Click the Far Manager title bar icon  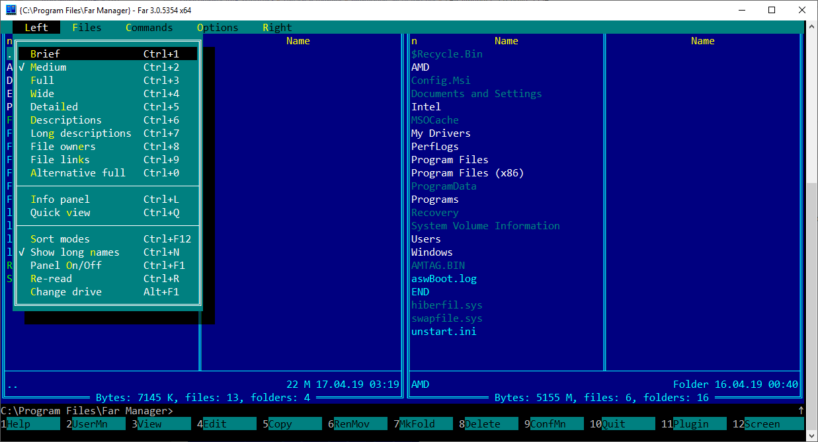11,10
